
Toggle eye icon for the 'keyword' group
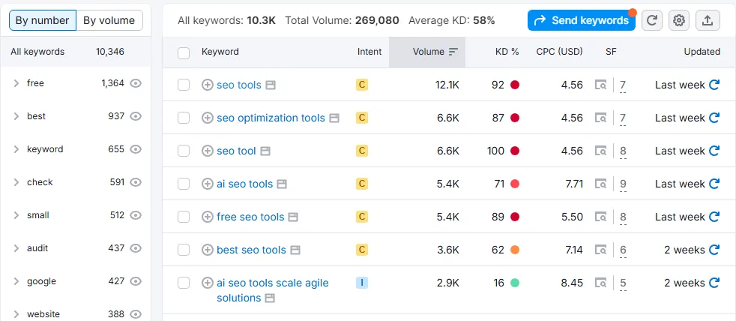pos(136,149)
